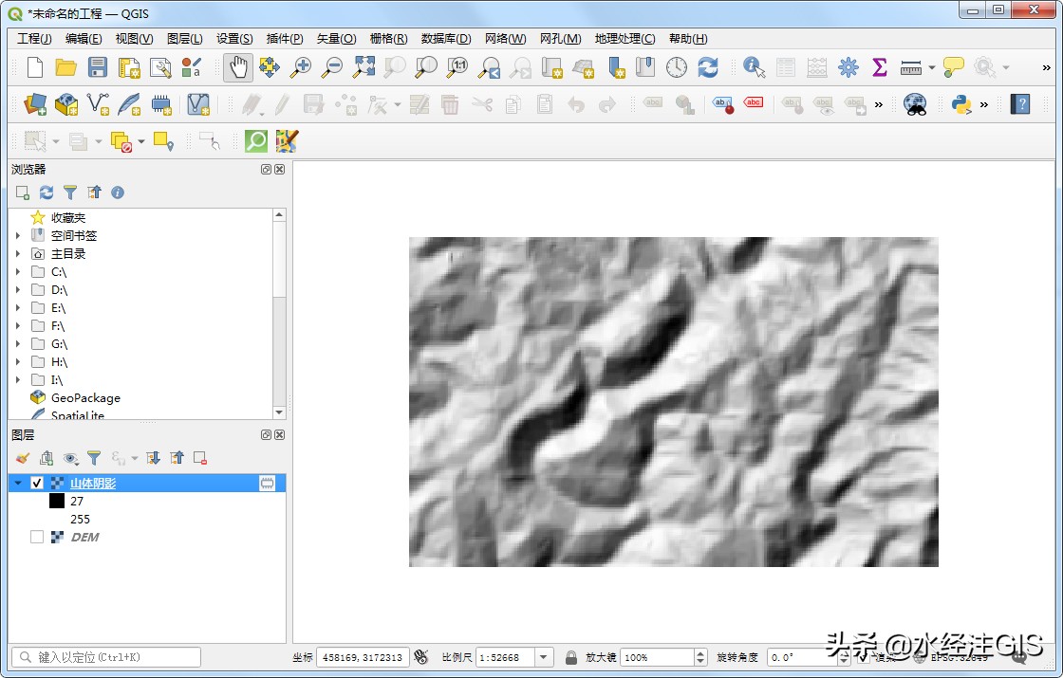1063x678 pixels.
Task: Open the 地理处理(C) menu
Action: click(625, 39)
